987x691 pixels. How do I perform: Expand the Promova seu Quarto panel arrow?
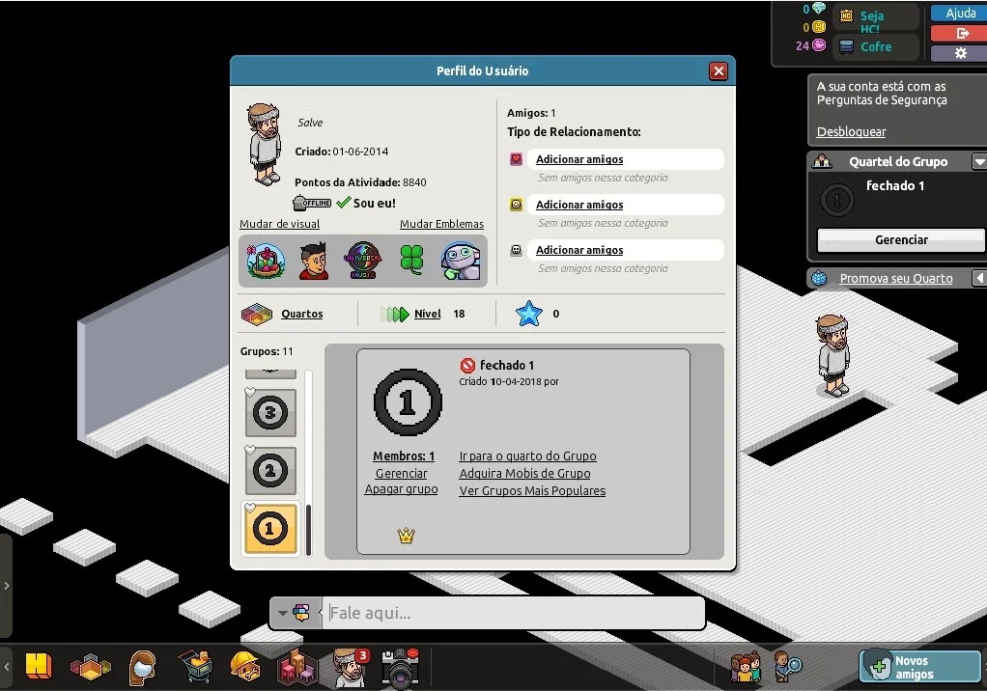pyautogui.click(x=979, y=278)
